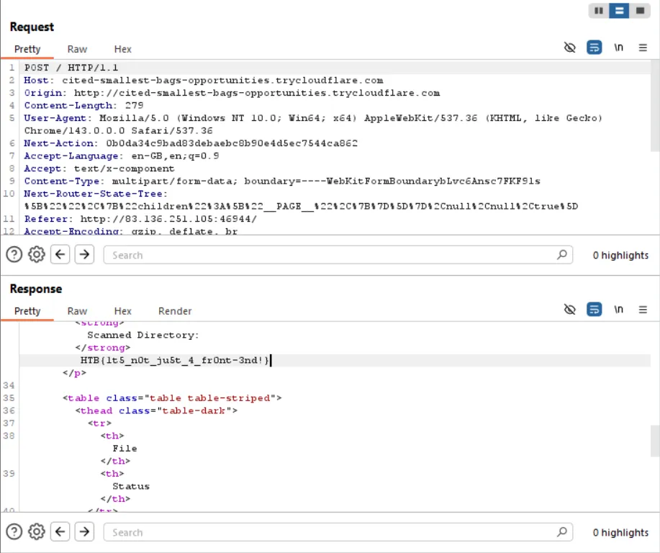Go to next match in Response search

[84, 532]
